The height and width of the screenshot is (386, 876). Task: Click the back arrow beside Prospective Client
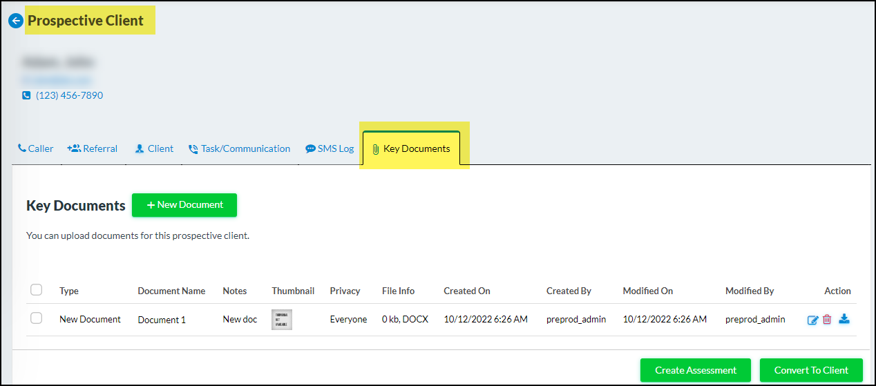coord(15,21)
